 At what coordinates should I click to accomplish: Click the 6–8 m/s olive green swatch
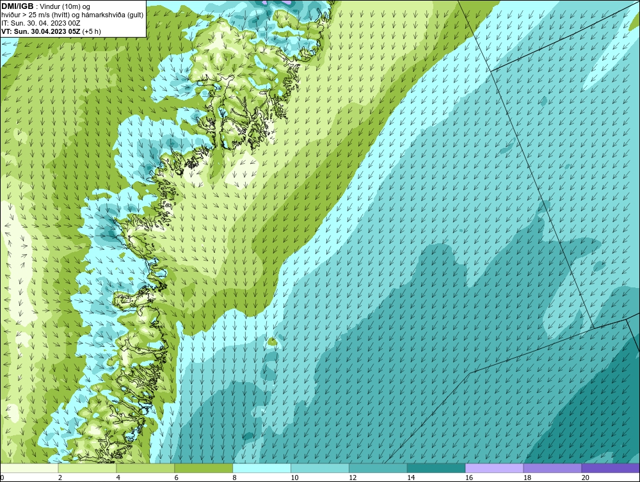[x=204, y=468]
